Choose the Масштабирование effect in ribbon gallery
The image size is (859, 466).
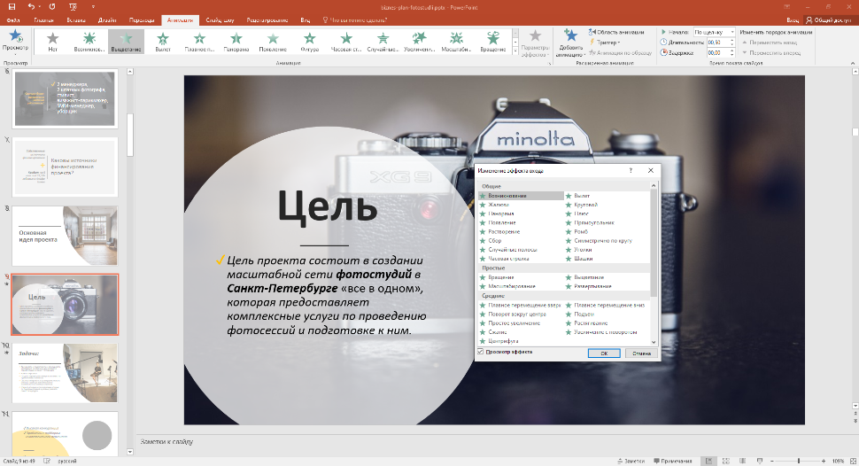(456, 42)
